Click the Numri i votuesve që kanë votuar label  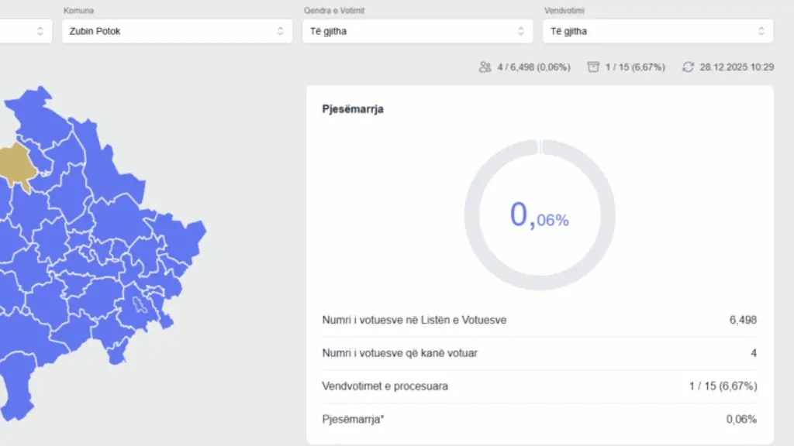[x=399, y=353]
